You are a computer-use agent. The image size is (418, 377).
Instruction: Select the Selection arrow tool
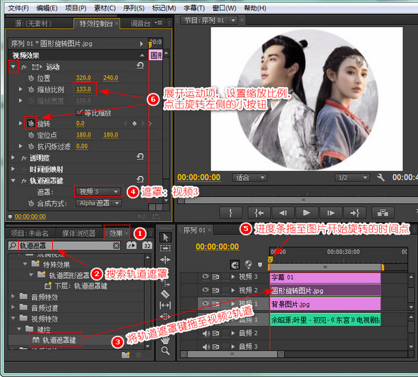coord(166,236)
